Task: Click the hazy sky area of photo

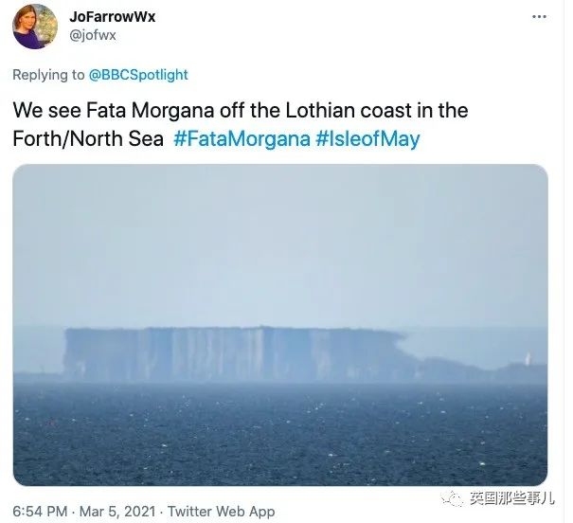Action: 280,244
